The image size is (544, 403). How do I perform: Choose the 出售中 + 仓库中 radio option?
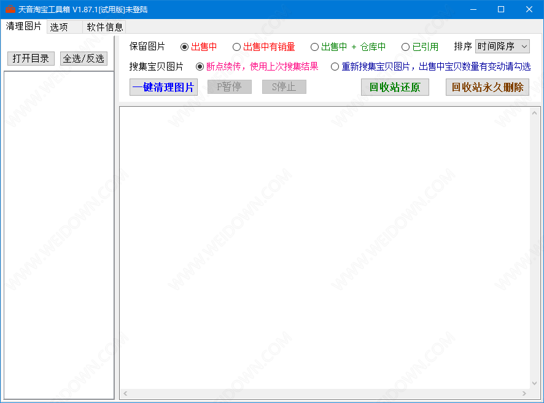coord(315,47)
